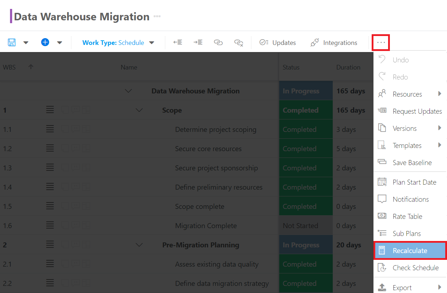Viewport: 447px width, 293px height.
Task: Select the Scope complete task
Action: [x=200, y=206]
